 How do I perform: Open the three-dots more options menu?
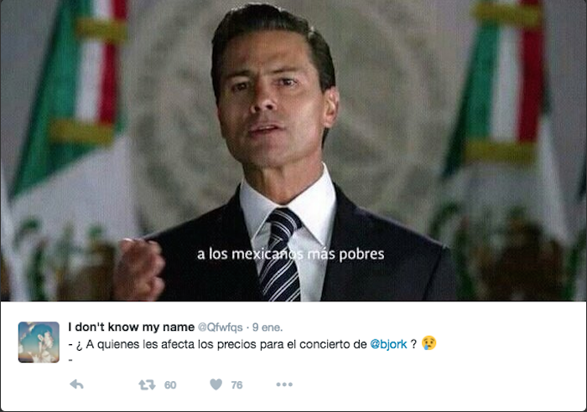coord(284,384)
